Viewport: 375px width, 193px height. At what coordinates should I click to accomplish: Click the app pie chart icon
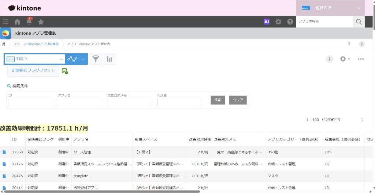(x=6, y=33)
